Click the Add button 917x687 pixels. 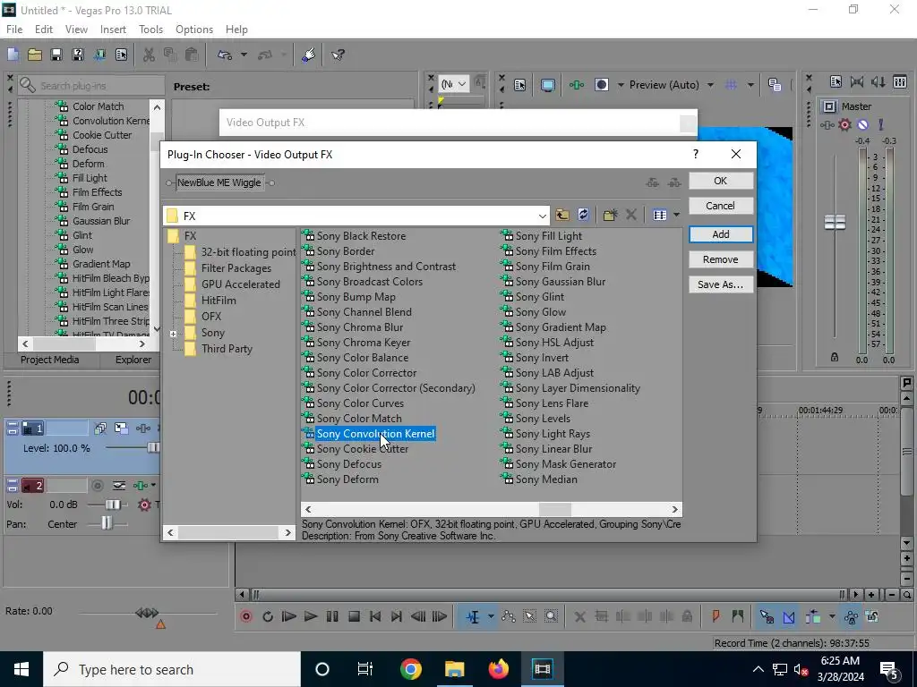tap(721, 234)
